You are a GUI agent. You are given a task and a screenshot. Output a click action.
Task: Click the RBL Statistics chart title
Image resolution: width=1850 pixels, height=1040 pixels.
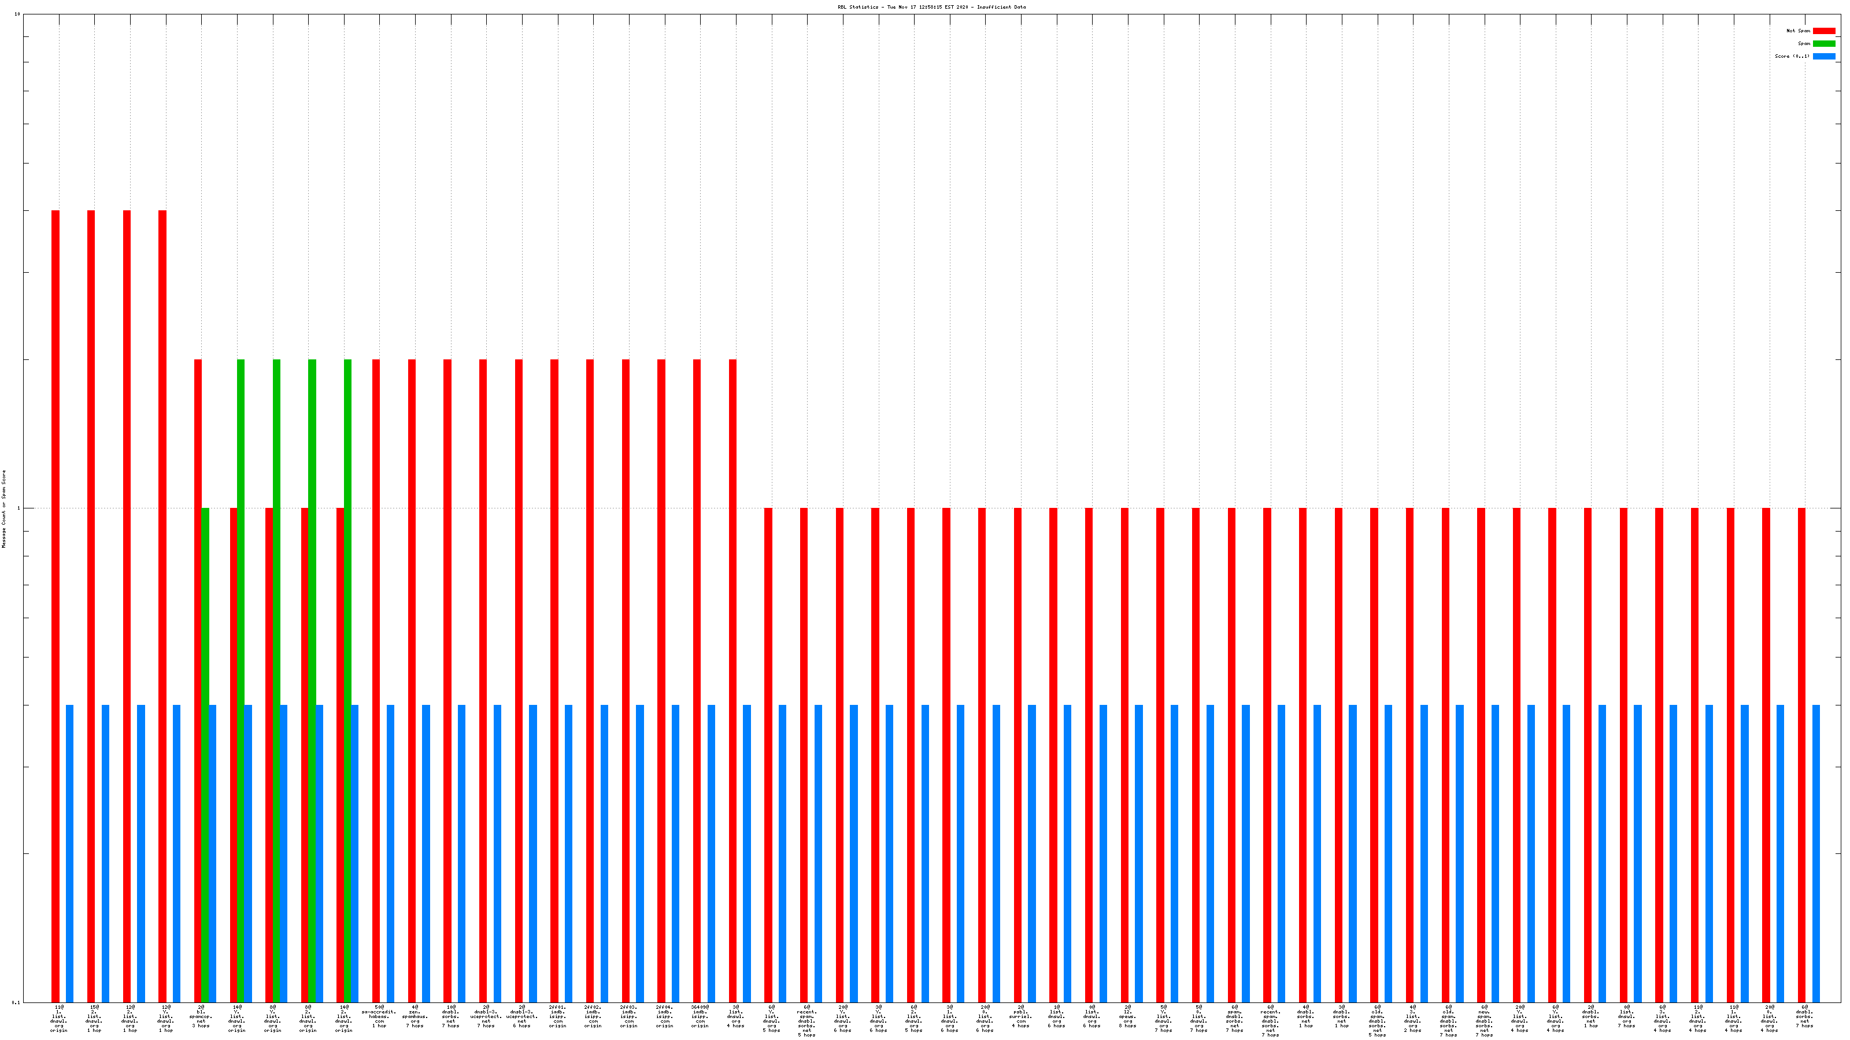tap(931, 7)
